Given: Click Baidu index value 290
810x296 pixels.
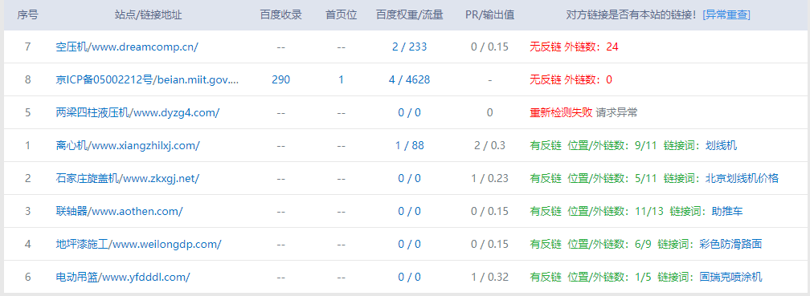Looking at the screenshot, I should 280,80.
